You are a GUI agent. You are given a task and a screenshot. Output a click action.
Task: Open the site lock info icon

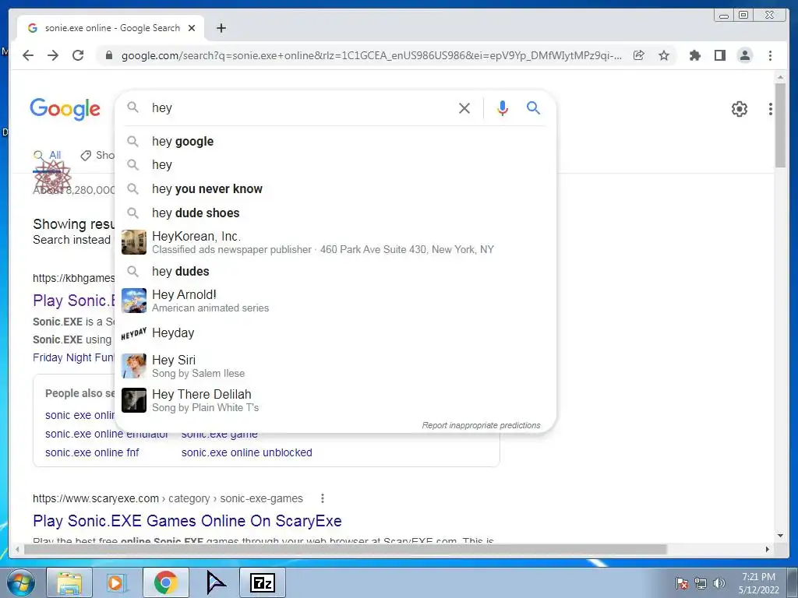pos(109,55)
